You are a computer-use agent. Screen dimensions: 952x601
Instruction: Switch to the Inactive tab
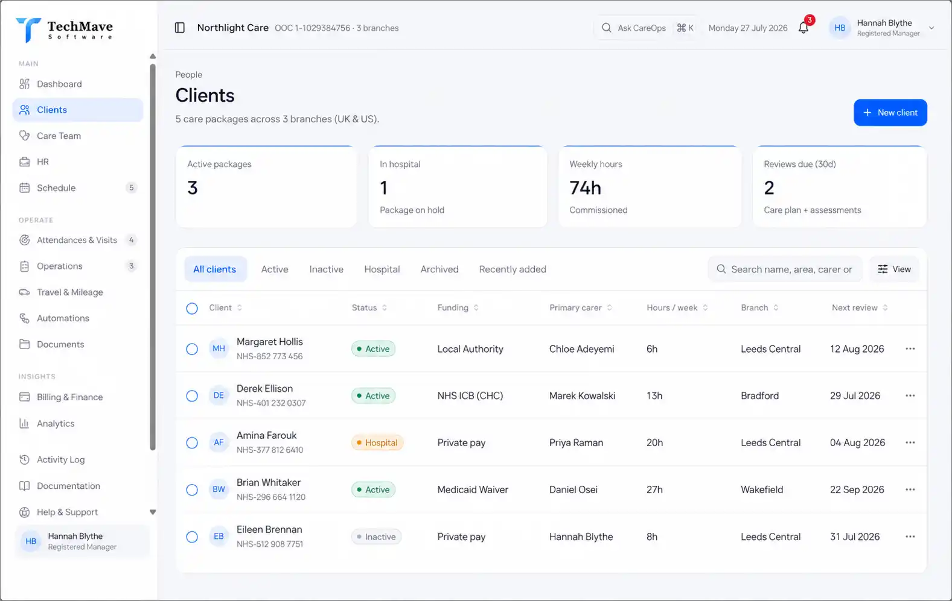click(327, 269)
